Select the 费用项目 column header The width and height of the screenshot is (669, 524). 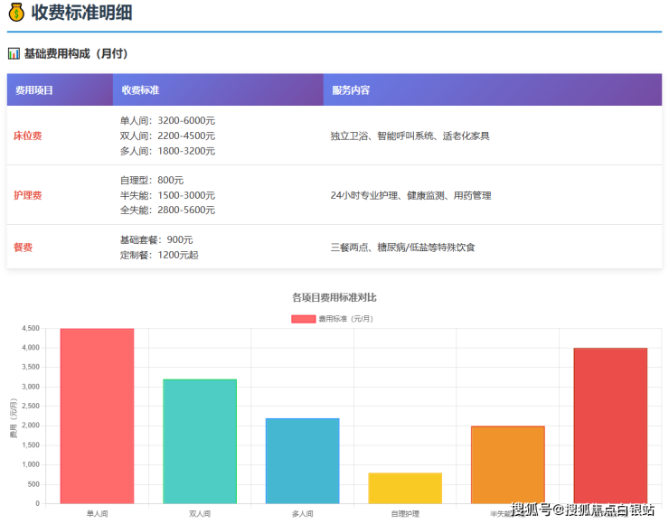(x=33, y=90)
